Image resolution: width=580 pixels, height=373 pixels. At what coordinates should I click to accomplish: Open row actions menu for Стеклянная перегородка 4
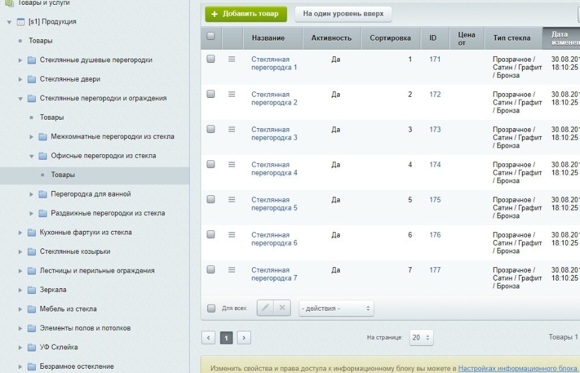pos(231,164)
